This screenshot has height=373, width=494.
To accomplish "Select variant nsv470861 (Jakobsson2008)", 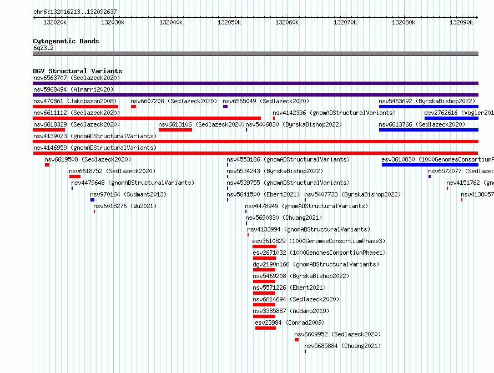I will pyautogui.click(x=75, y=101).
